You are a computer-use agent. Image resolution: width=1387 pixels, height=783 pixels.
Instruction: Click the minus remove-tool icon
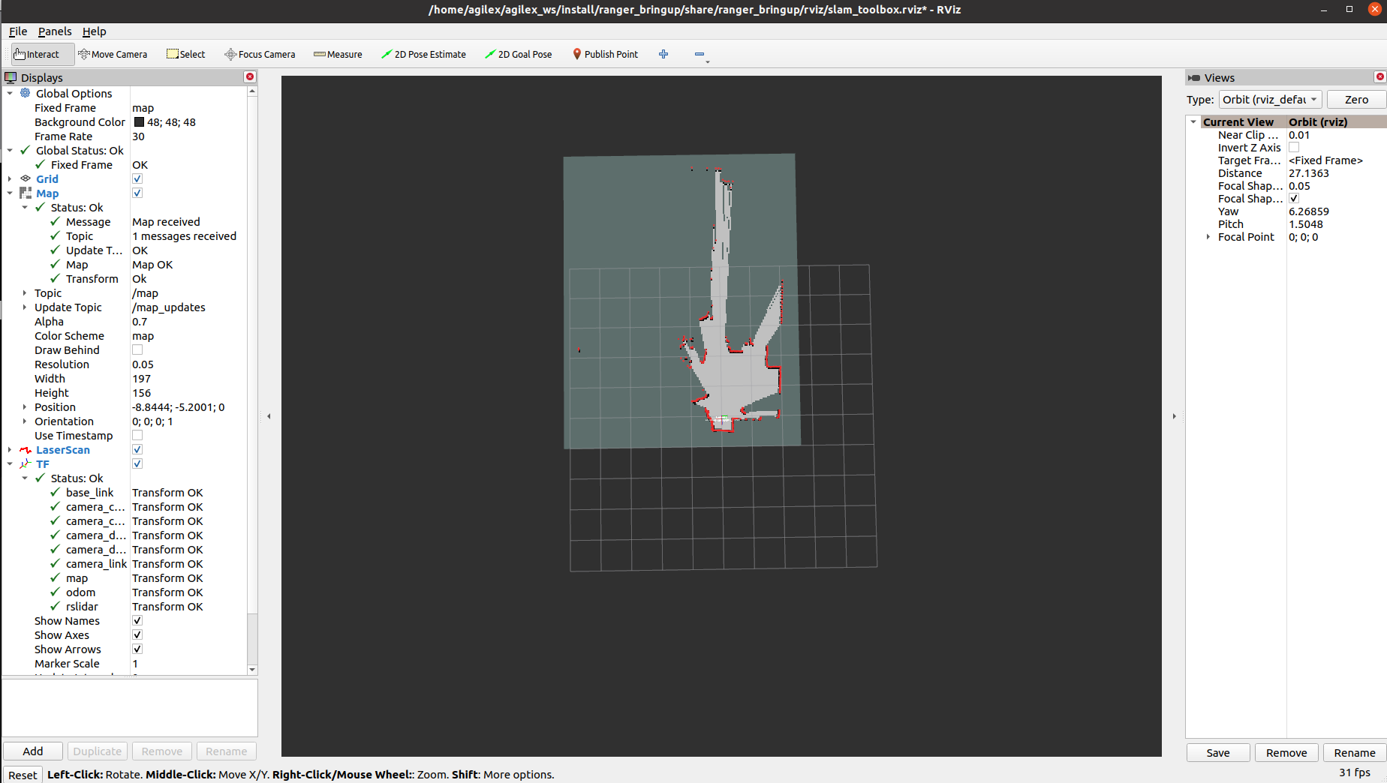pos(700,54)
